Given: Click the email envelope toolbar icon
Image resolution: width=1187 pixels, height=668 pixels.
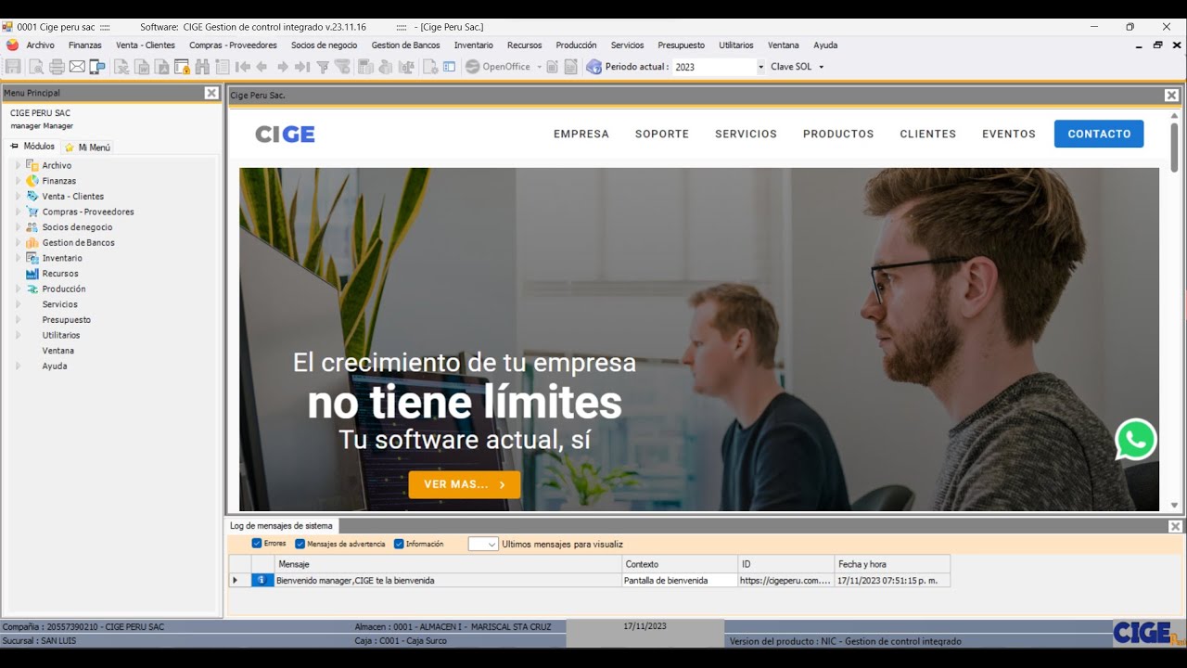Looking at the screenshot, I should tap(77, 67).
